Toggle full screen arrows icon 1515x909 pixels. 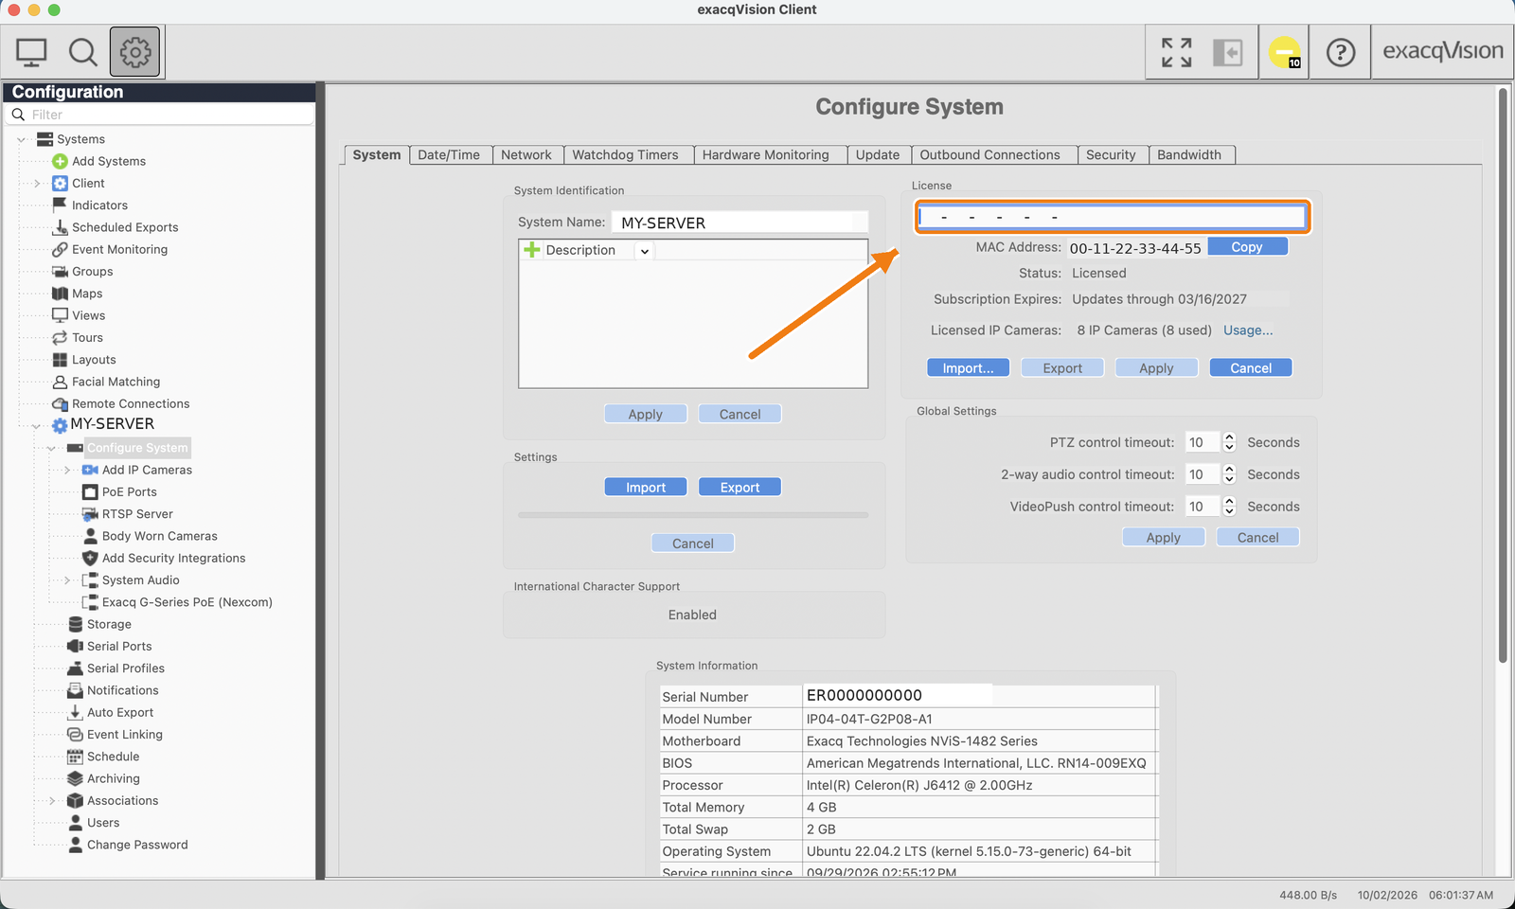(x=1176, y=52)
